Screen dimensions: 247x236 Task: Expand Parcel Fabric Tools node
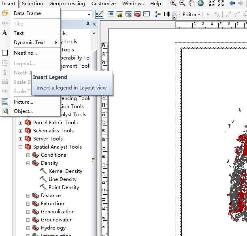(20, 123)
